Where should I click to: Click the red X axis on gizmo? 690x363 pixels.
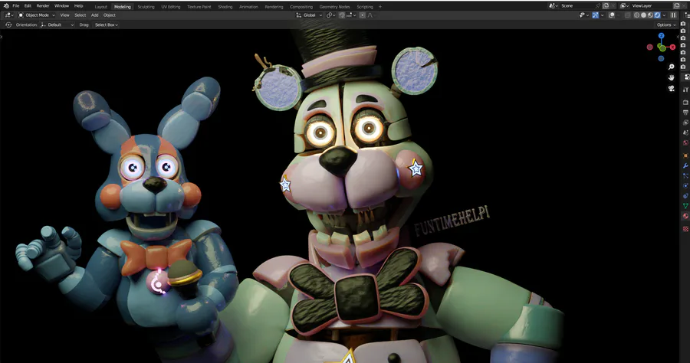pos(672,47)
